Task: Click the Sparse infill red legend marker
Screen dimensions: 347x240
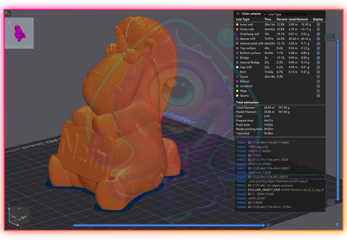Action: (x=237, y=39)
